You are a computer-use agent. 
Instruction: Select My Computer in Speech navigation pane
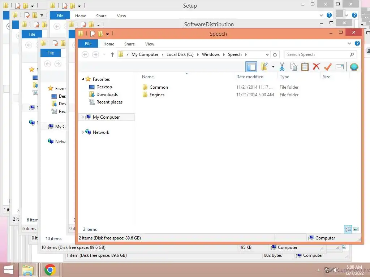click(106, 117)
